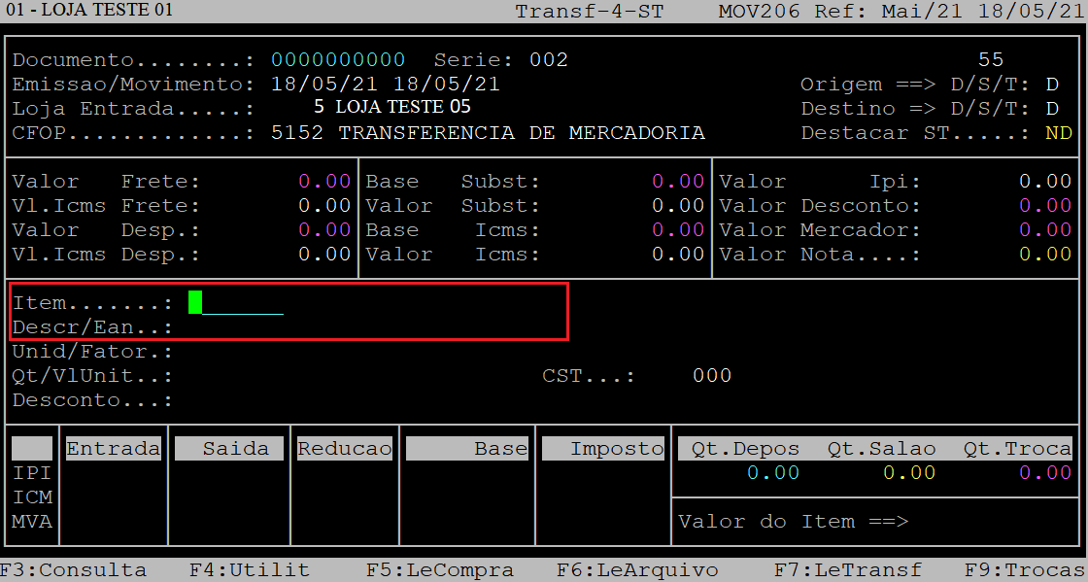The height and width of the screenshot is (582, 1088).
Task: Click the Serie value 002
Action: pyautogui.click(x=549, y=60)
